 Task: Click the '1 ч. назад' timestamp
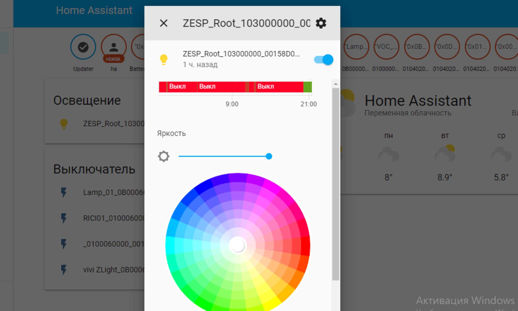[x=200, y=65]
